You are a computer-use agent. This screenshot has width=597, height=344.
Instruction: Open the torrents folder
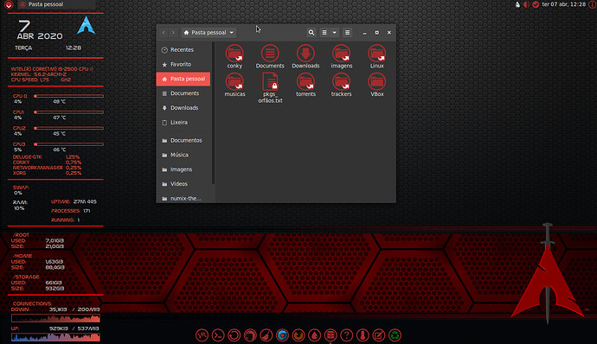tap(305, 85)
